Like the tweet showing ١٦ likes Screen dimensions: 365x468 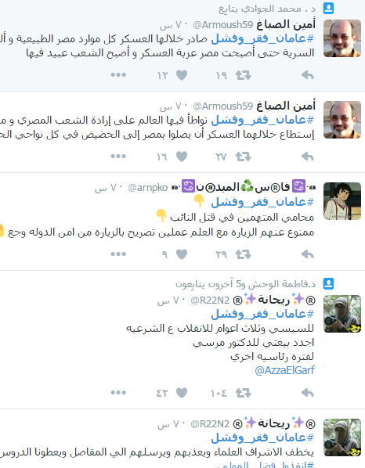182,156
